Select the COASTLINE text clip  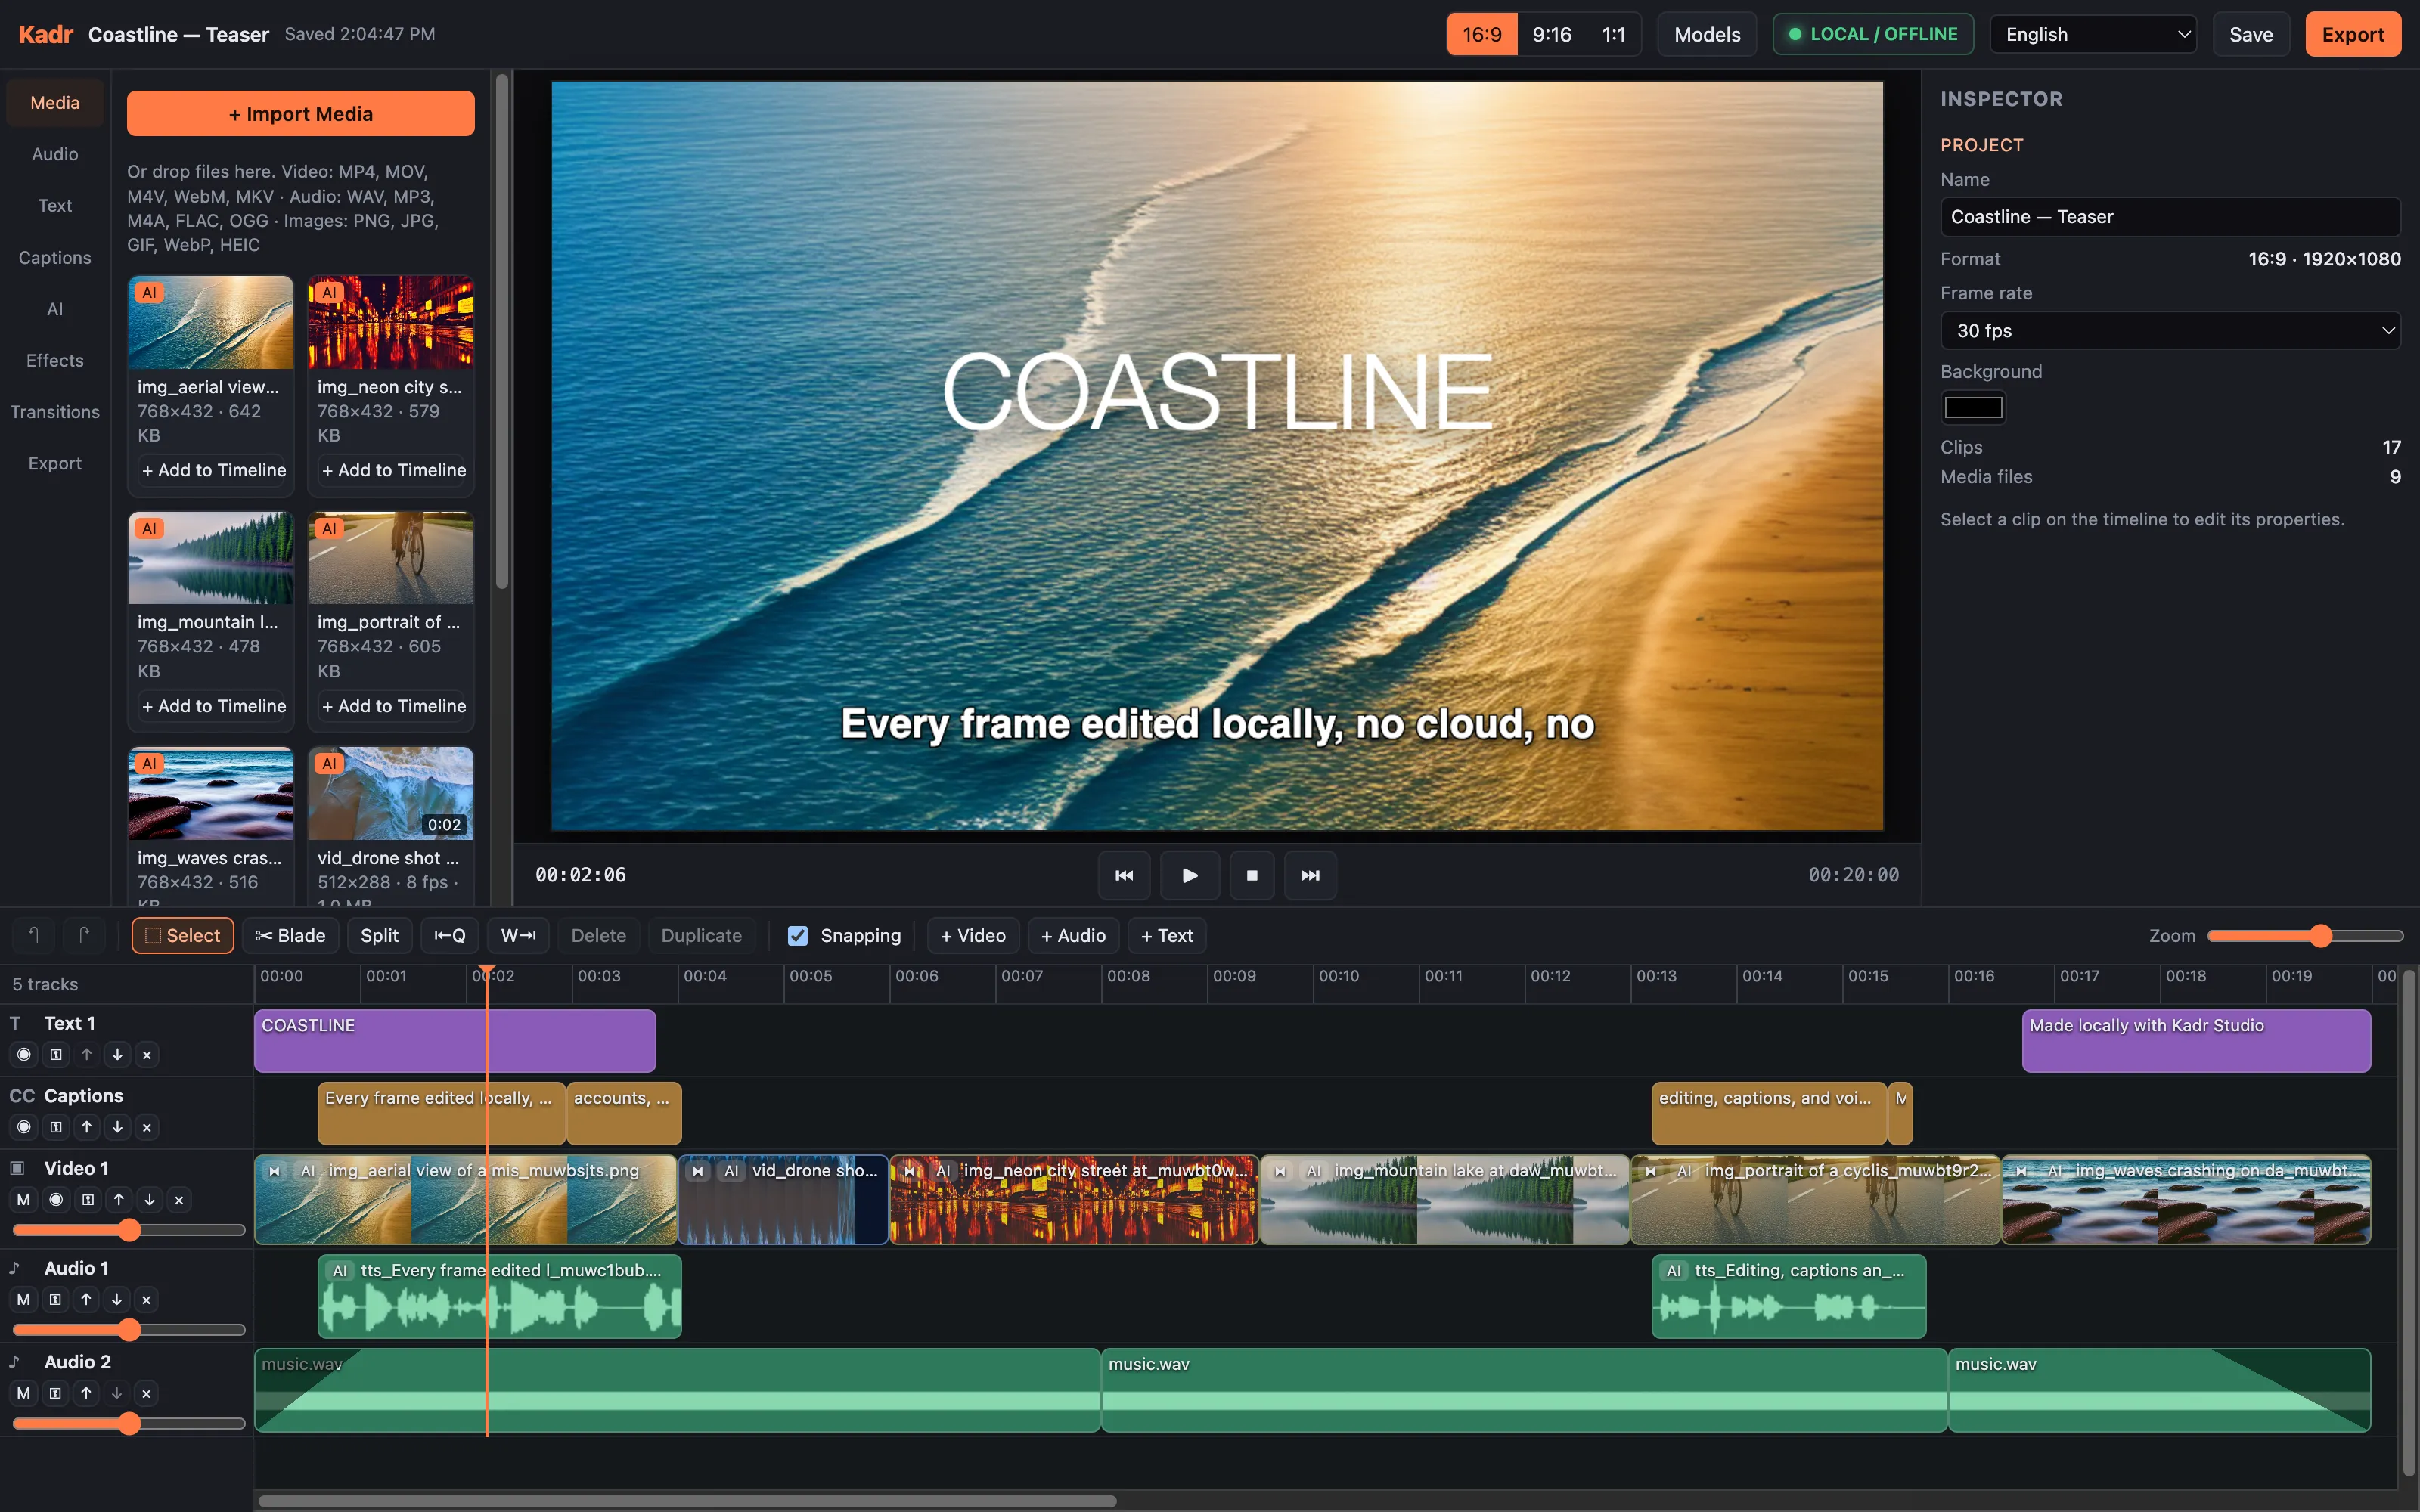(455, 1040)
